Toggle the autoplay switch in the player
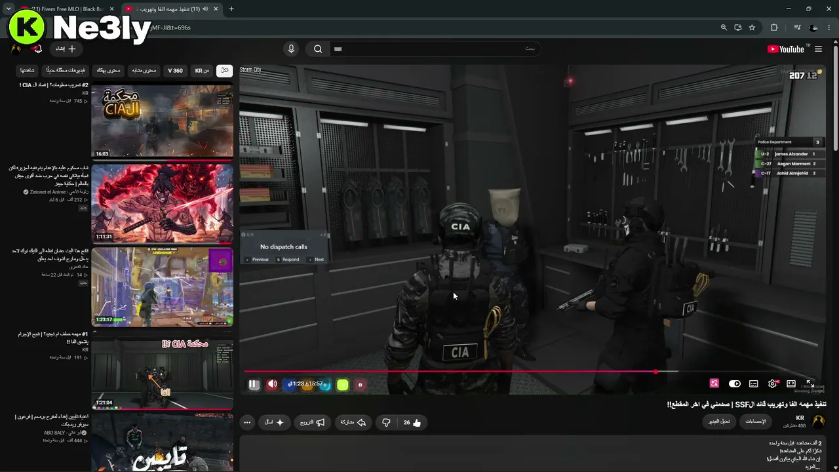The image size is (839, 472). [735, 383]
